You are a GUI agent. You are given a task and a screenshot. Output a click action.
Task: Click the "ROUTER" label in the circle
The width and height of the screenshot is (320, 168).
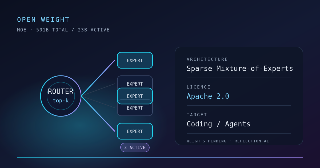point(61,91)
